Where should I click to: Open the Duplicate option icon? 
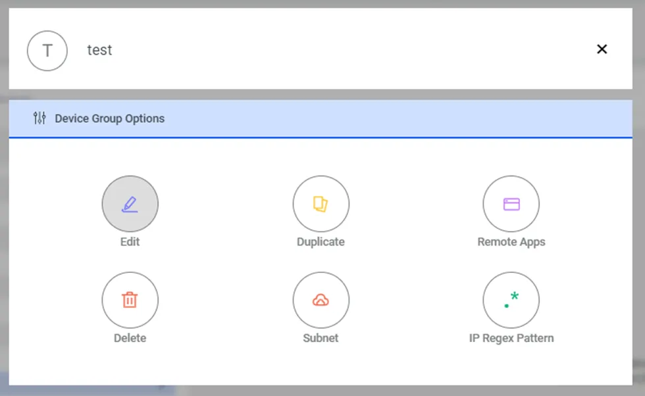pyautogui.click(x=321, y=204)
